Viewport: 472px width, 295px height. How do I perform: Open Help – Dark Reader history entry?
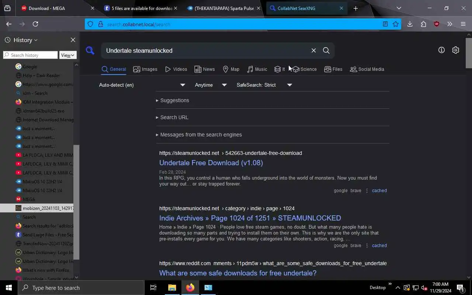click(37, 75)
